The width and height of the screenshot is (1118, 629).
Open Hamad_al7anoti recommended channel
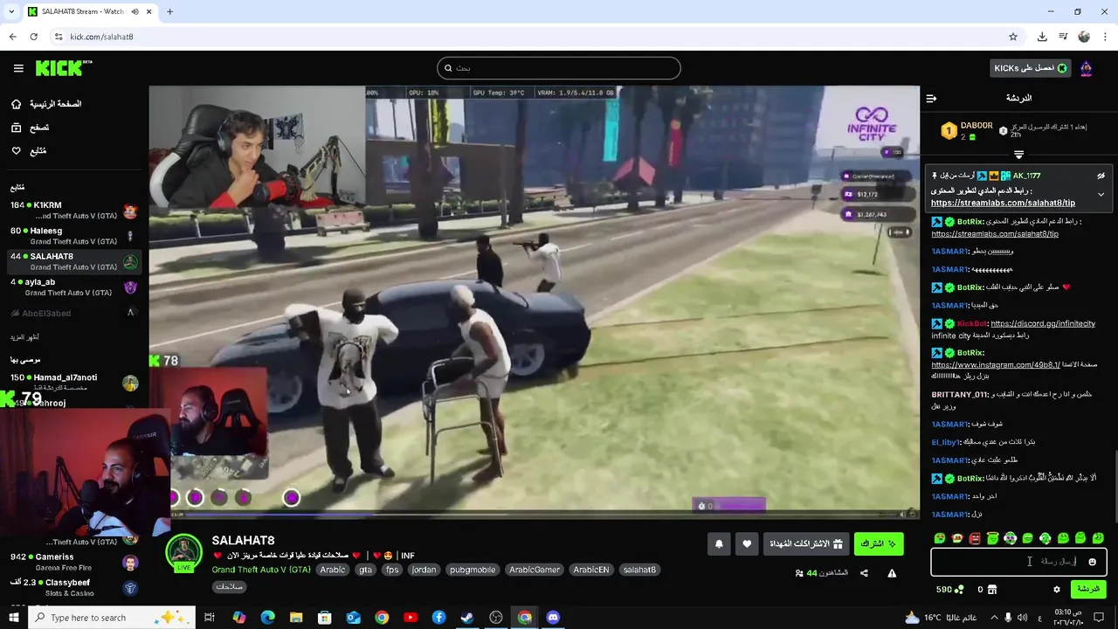(x=74, y=382)
